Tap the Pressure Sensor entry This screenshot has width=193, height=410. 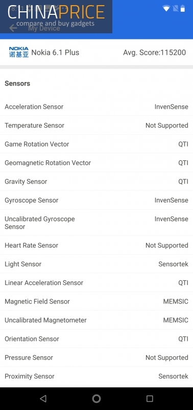[x=96, y=357]
